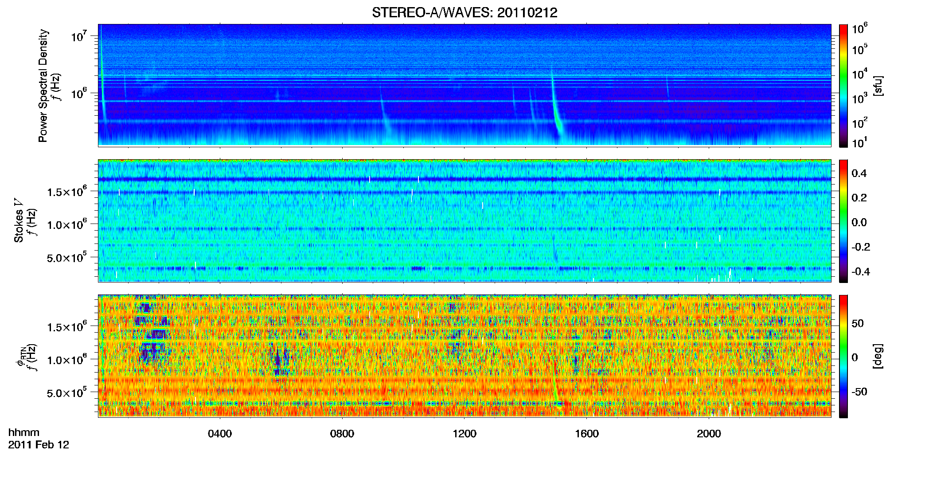Click the 1.0×10^6 tick on bottom panel
Viewport: 929px width, 479px height.
click(67, 359)
